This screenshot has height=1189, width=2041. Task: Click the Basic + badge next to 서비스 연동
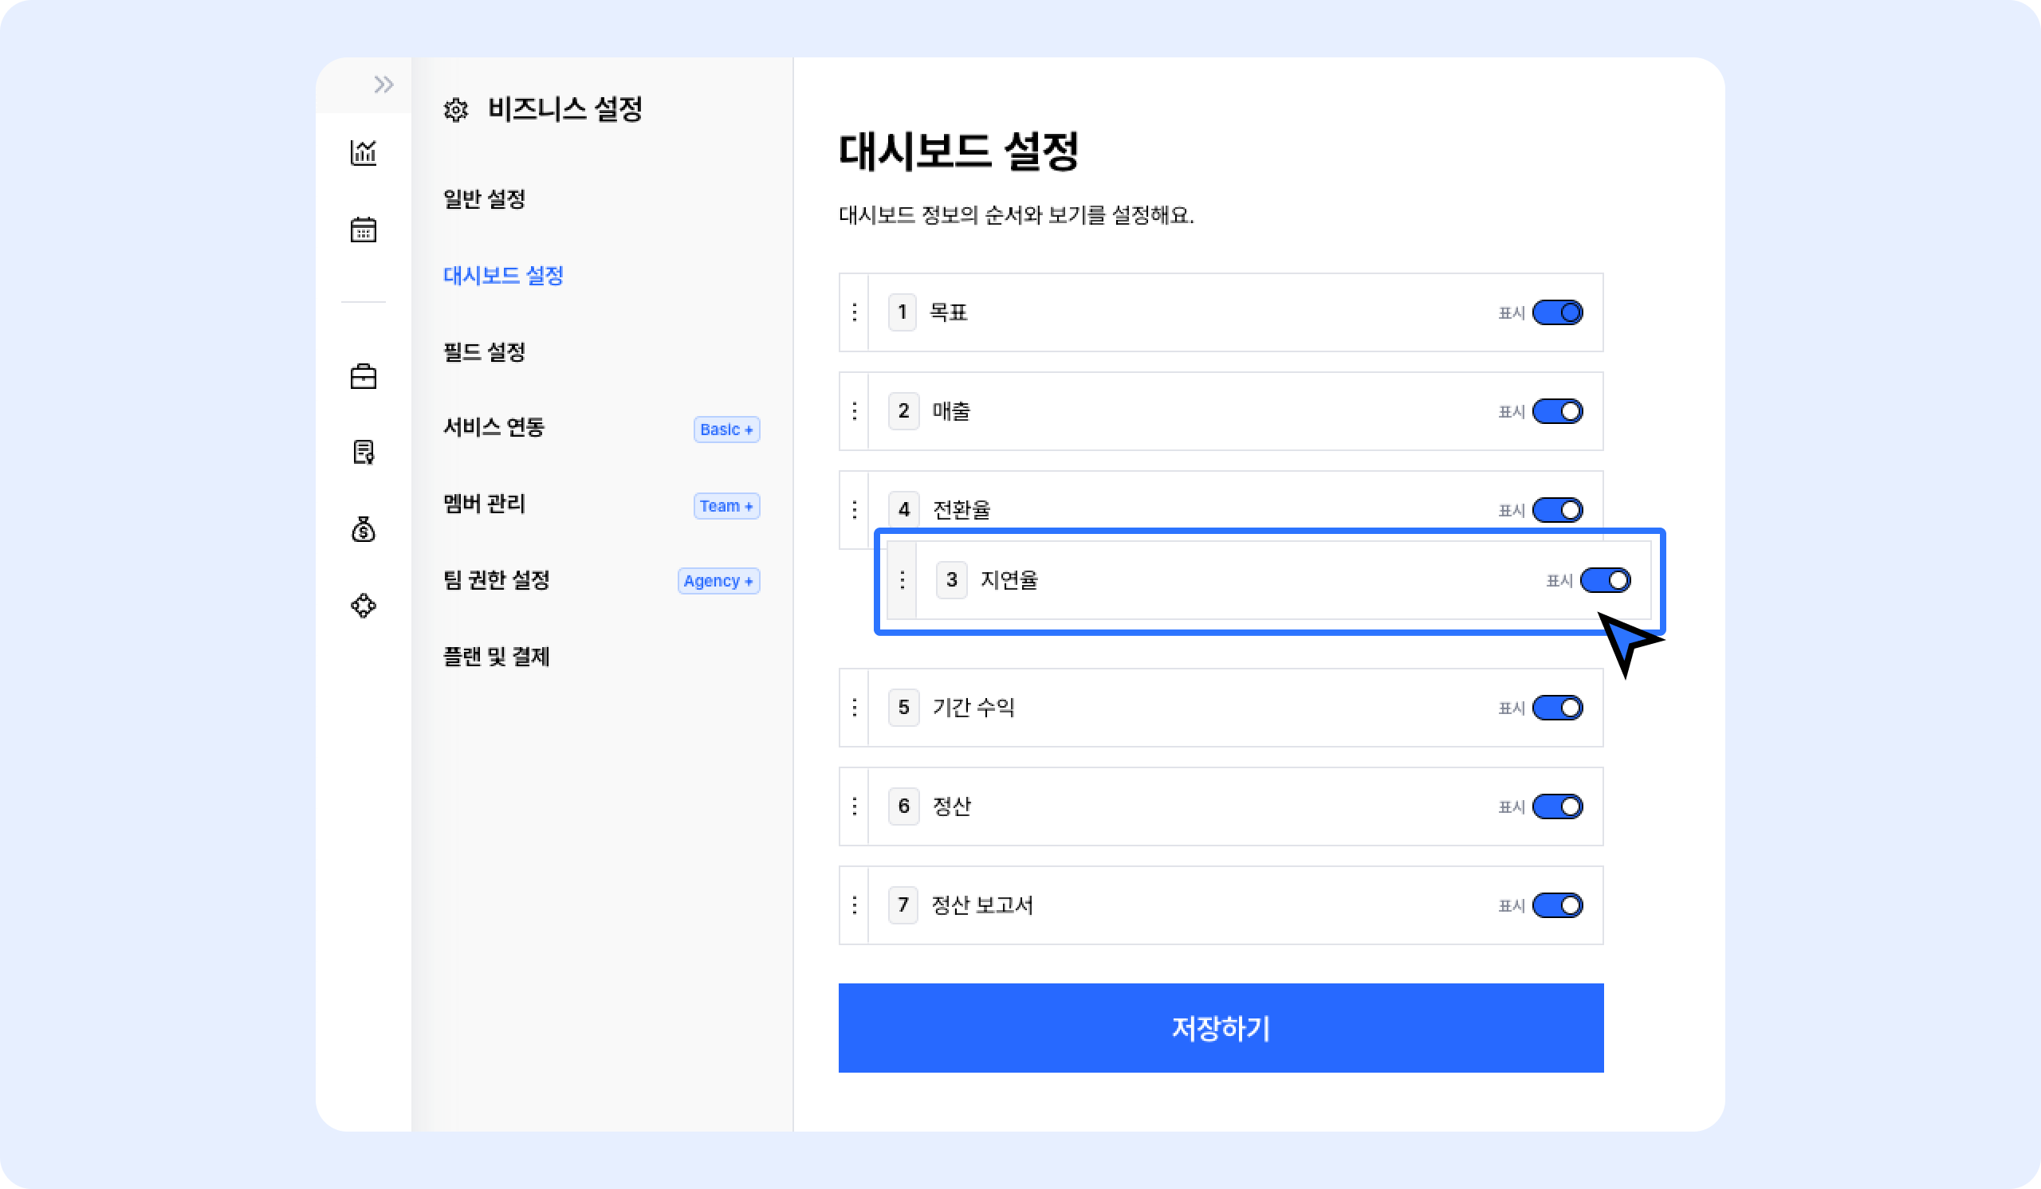726,430
